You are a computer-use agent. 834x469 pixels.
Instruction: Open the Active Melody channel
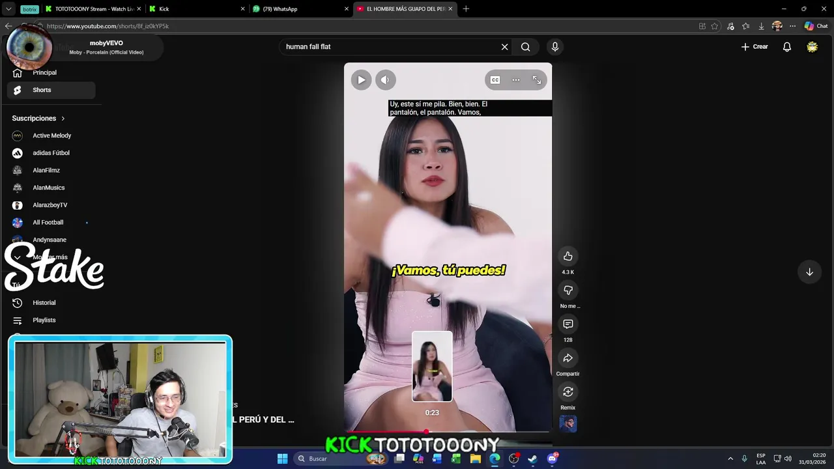[51, 135]
